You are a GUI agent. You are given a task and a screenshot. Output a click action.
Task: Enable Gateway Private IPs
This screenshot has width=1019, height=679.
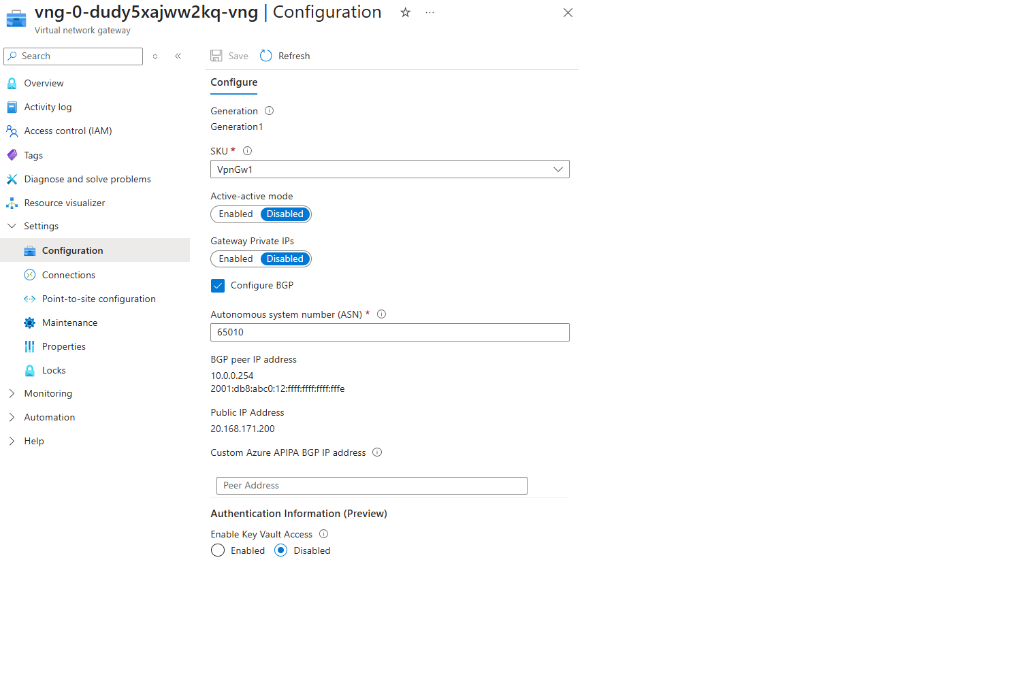coord(236,259)
